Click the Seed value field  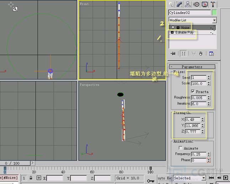(199, 77)
